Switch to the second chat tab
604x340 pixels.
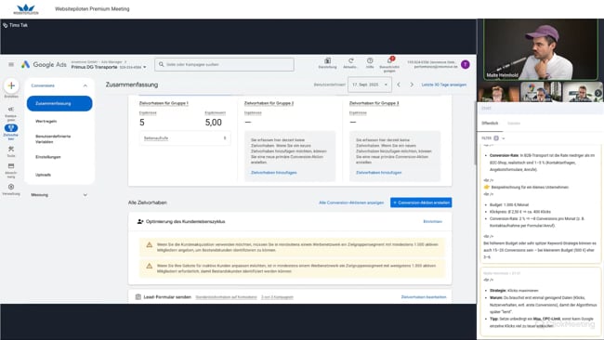514,124
